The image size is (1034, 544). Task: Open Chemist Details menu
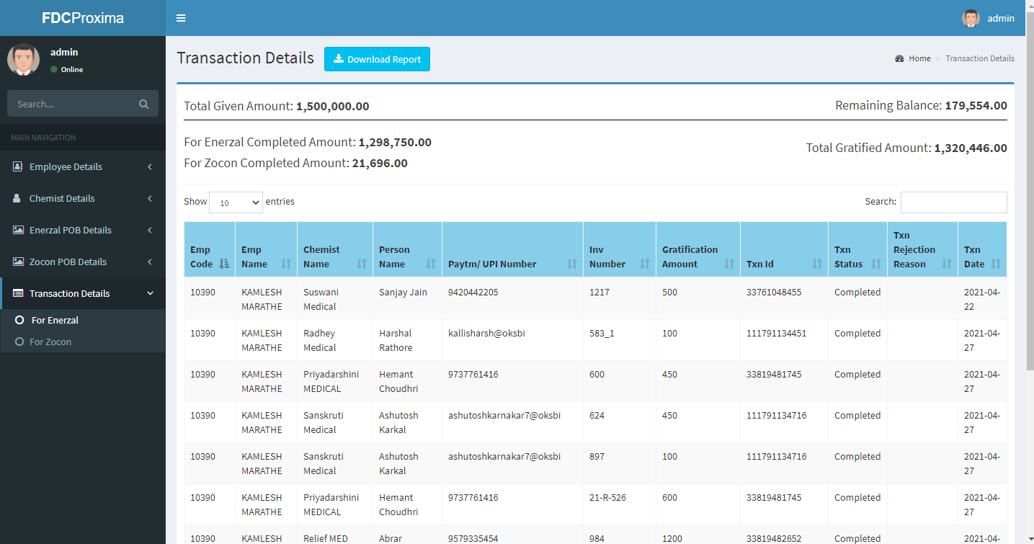pyautogui.click(x=83, y=198)
